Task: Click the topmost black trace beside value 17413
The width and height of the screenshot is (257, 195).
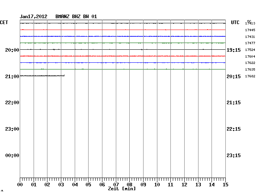Action: [123, 23]
